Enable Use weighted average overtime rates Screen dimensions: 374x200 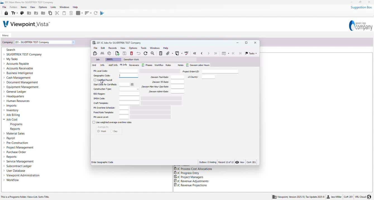pos(94,122)
